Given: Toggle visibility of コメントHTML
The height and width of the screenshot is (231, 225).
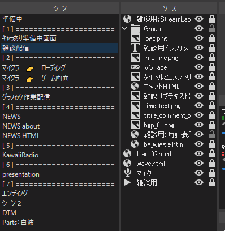Looking at the screenshot, I should [199, 86].
